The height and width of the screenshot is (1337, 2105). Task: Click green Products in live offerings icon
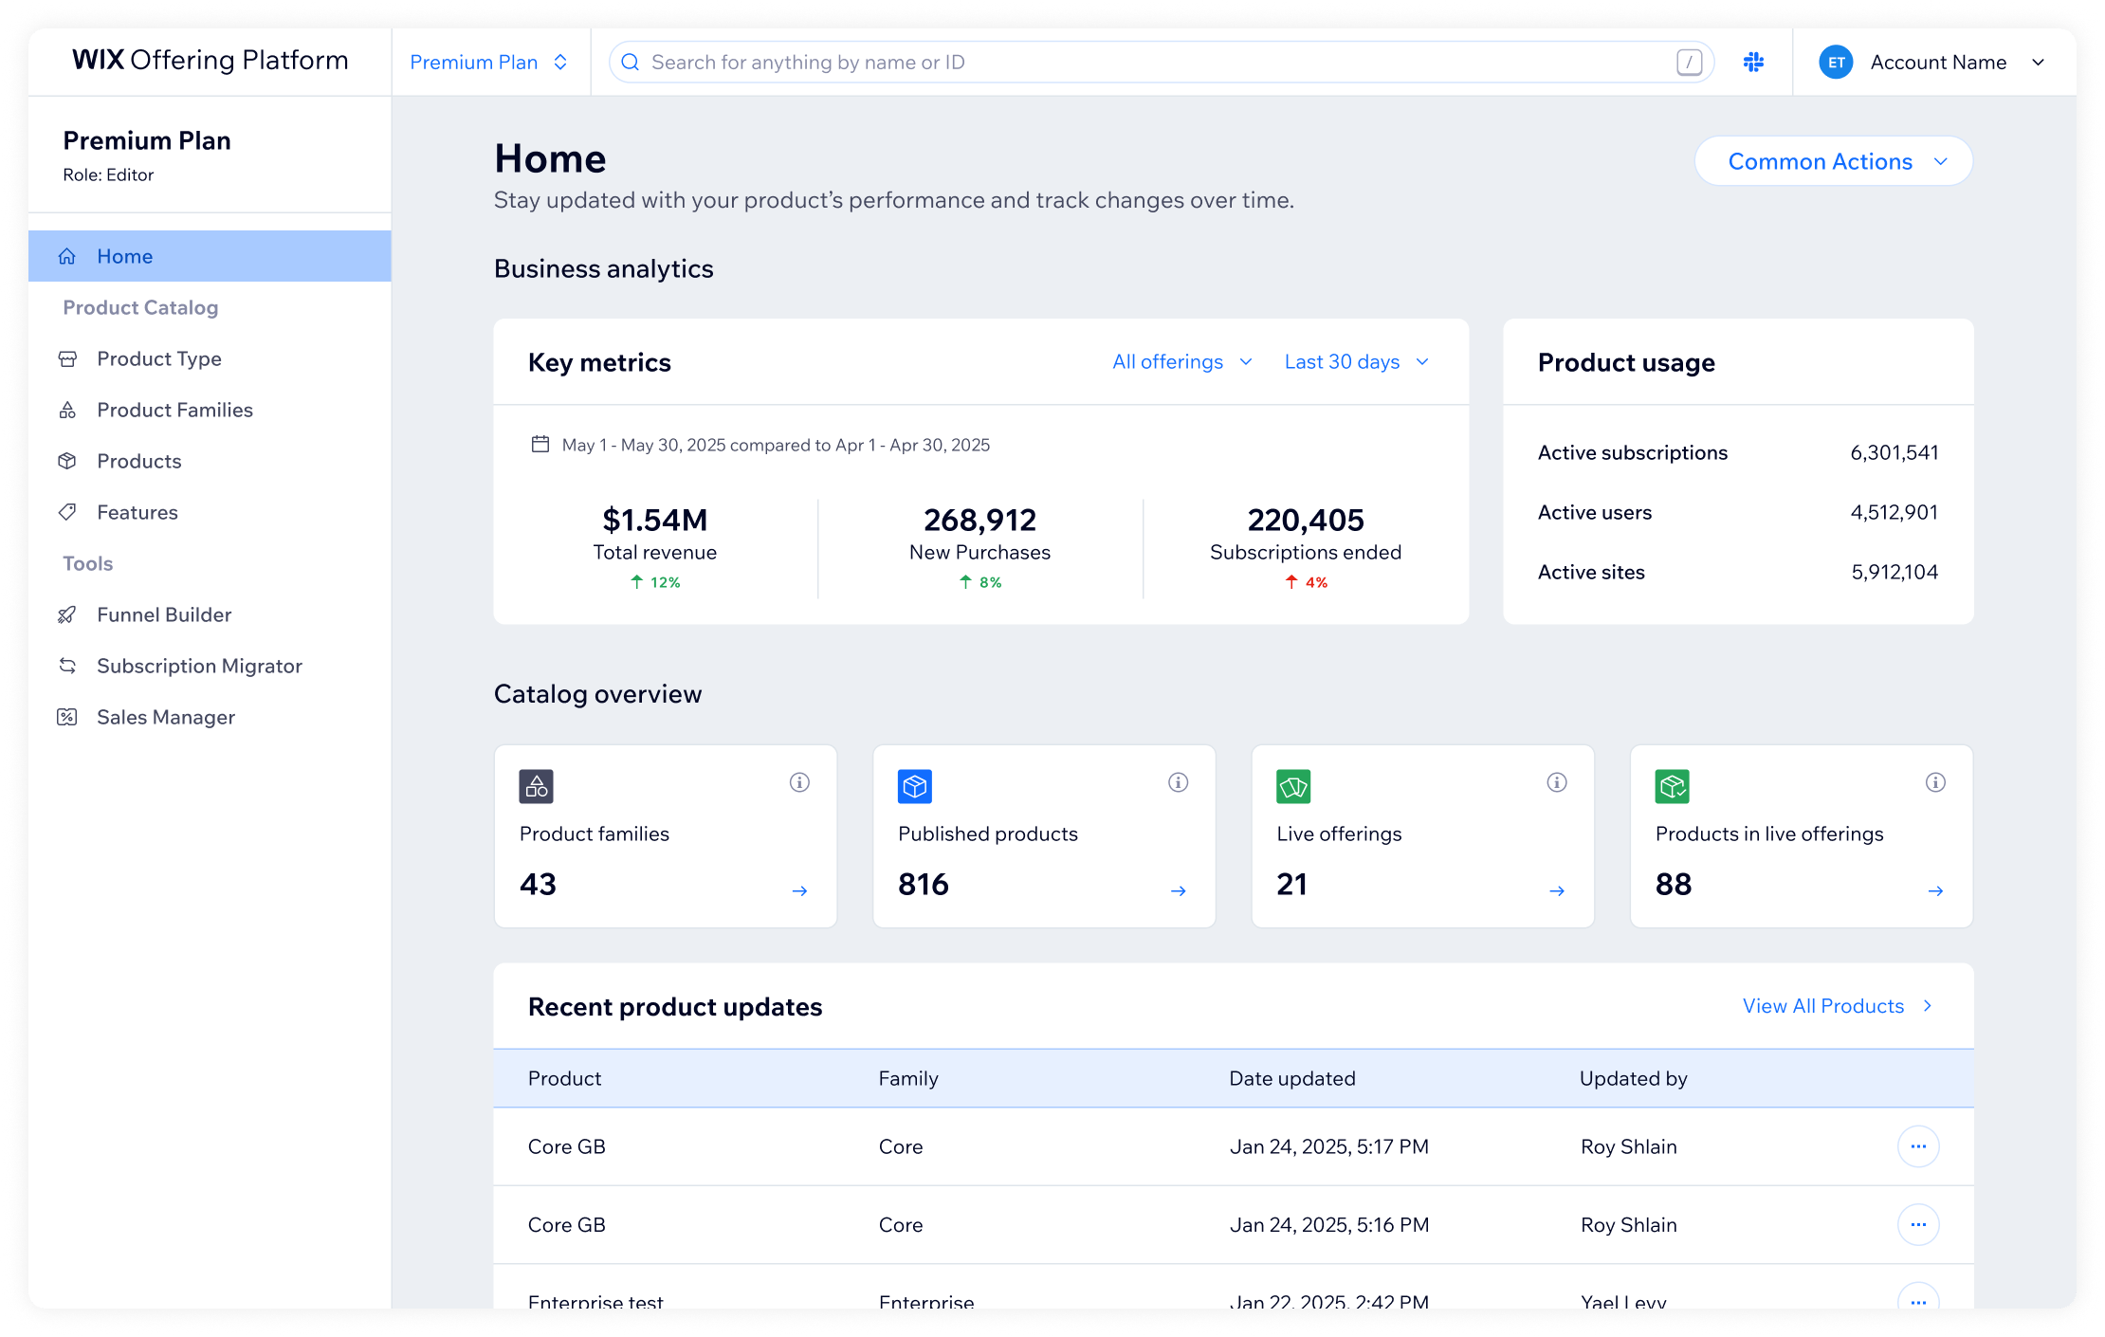[x=1673, y=786]
